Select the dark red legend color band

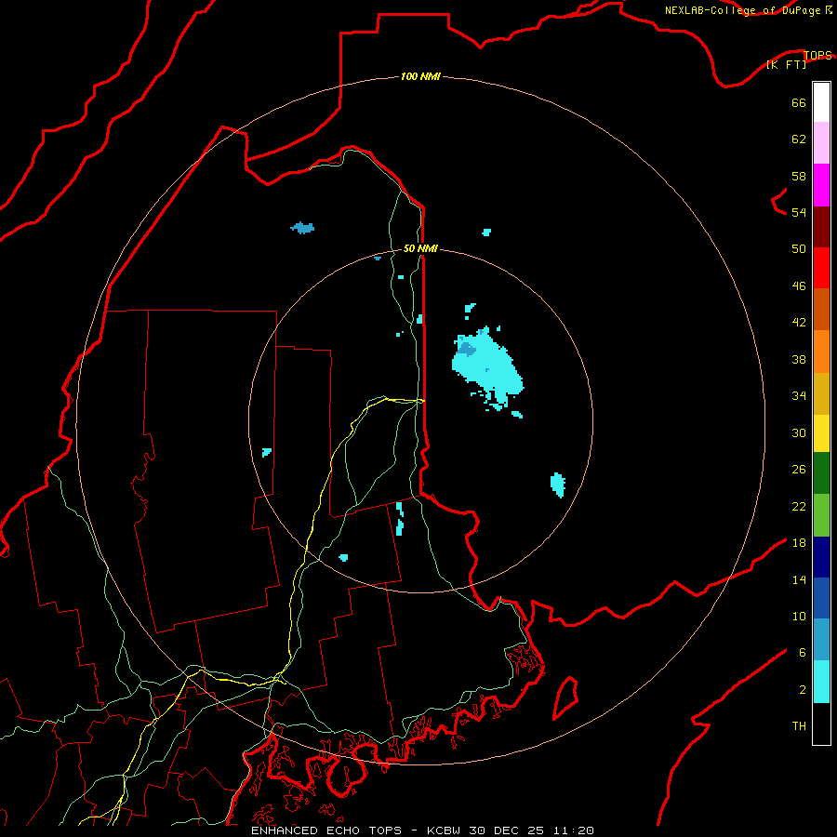click(x=821, y=228)
